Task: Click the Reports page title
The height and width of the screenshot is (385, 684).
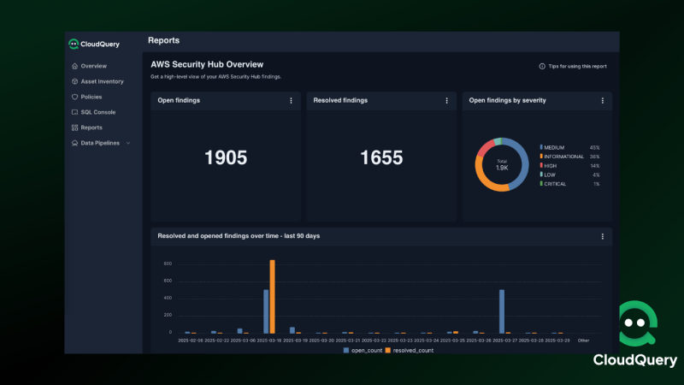Action: (163, 40)
